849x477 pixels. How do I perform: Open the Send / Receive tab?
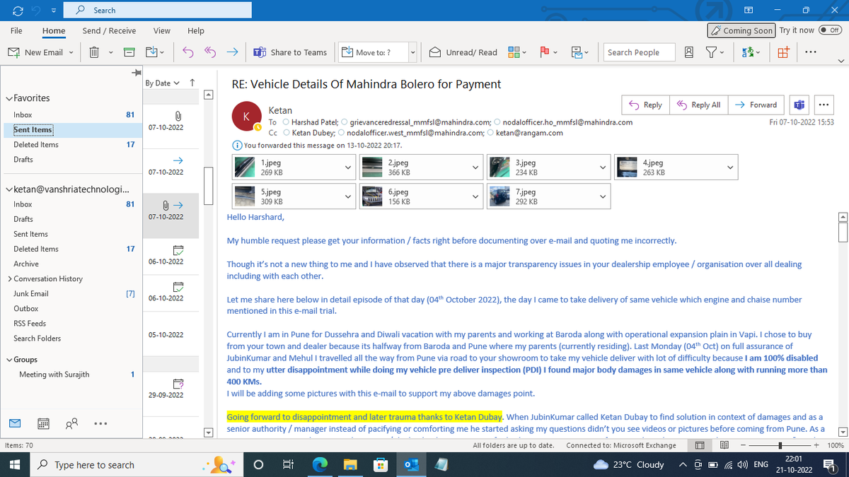coord(109,30)
